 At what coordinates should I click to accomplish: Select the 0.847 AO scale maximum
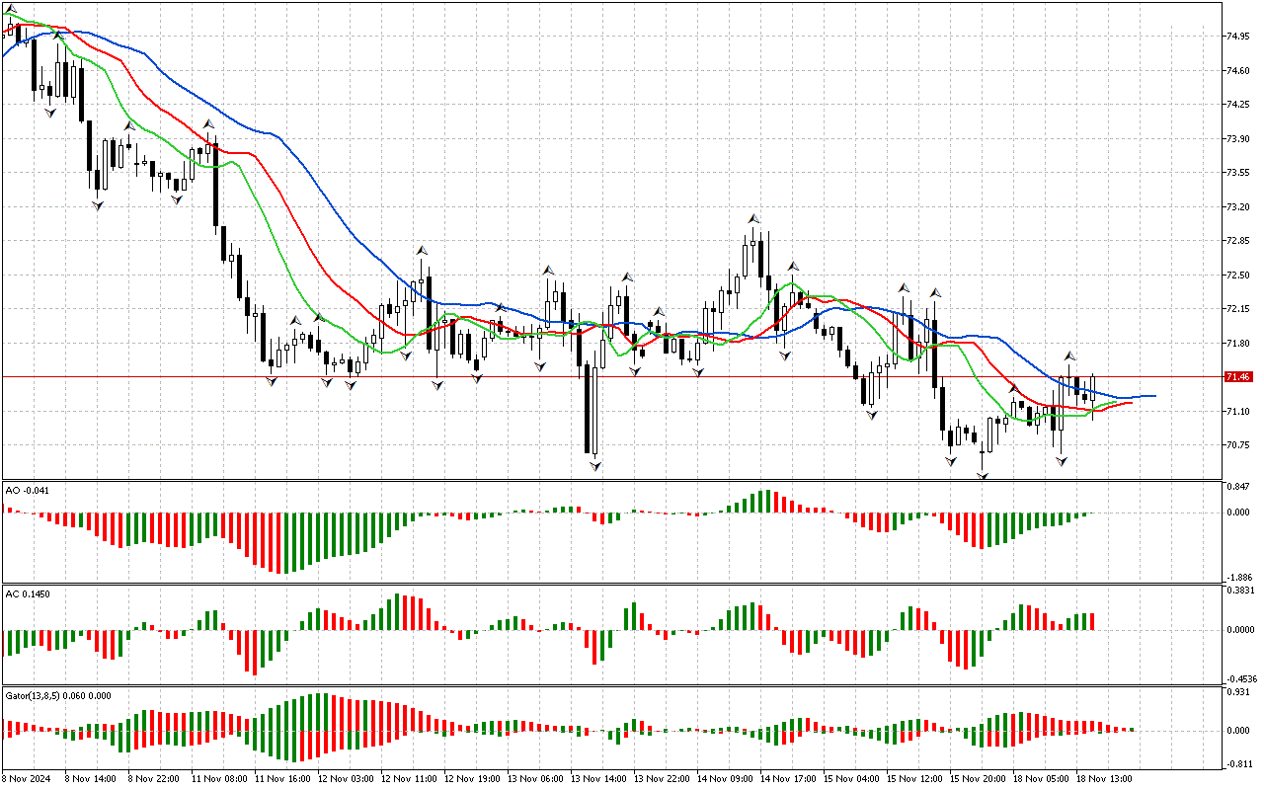(x=1239, y=488)
